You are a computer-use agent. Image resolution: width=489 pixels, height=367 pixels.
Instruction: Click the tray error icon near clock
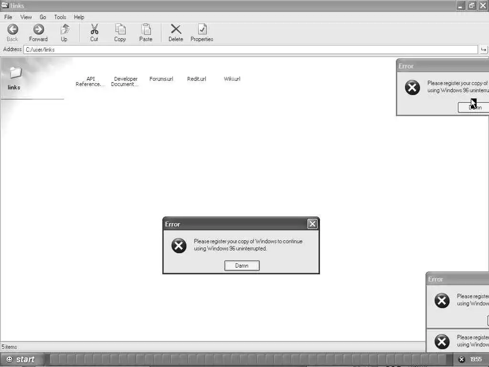coord(462,359)
